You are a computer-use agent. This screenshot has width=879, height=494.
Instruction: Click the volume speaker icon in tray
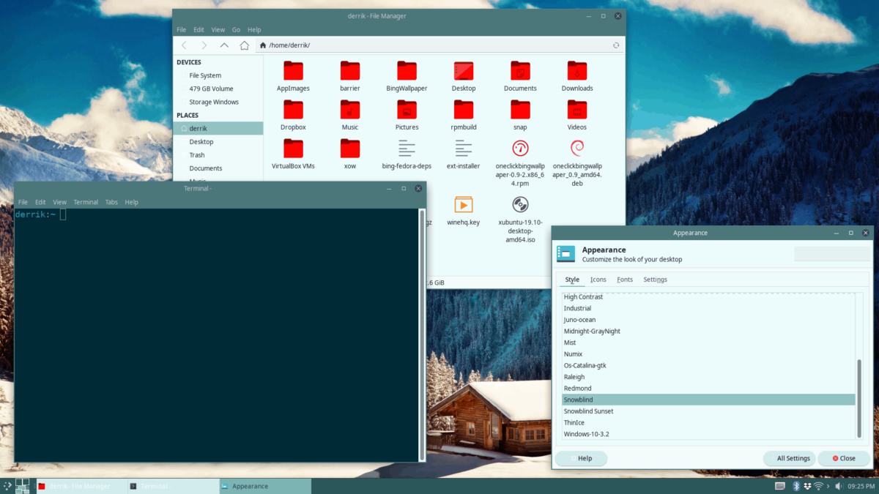(840, 486)
